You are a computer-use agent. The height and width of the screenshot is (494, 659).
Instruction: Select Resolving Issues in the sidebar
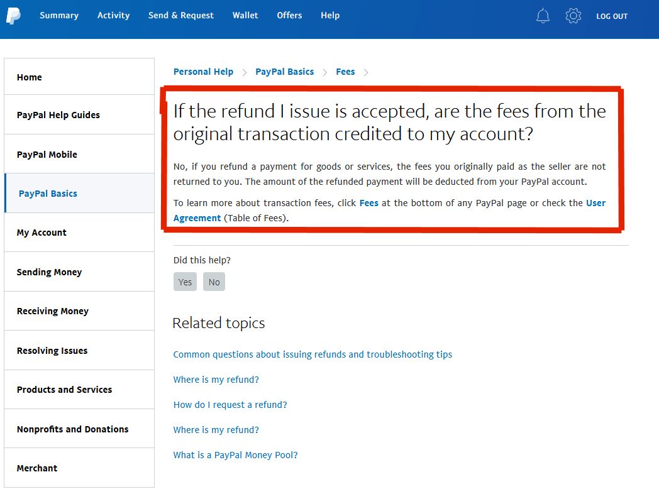click(x=79, y=350)
